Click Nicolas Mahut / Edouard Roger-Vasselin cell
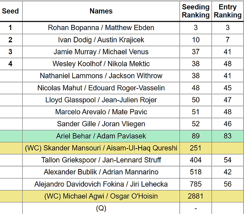Image resolution: width=244 pixels, height=214 pixels. (101, 88)
